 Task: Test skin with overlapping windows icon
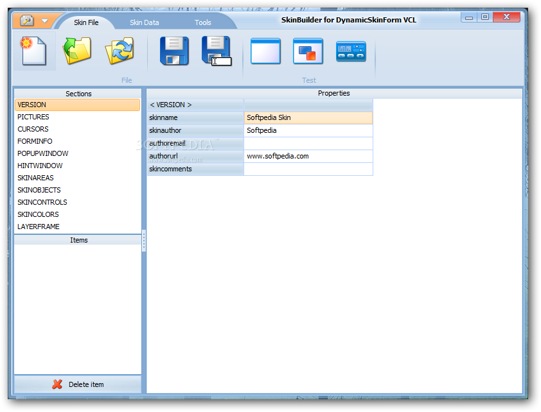308,51
